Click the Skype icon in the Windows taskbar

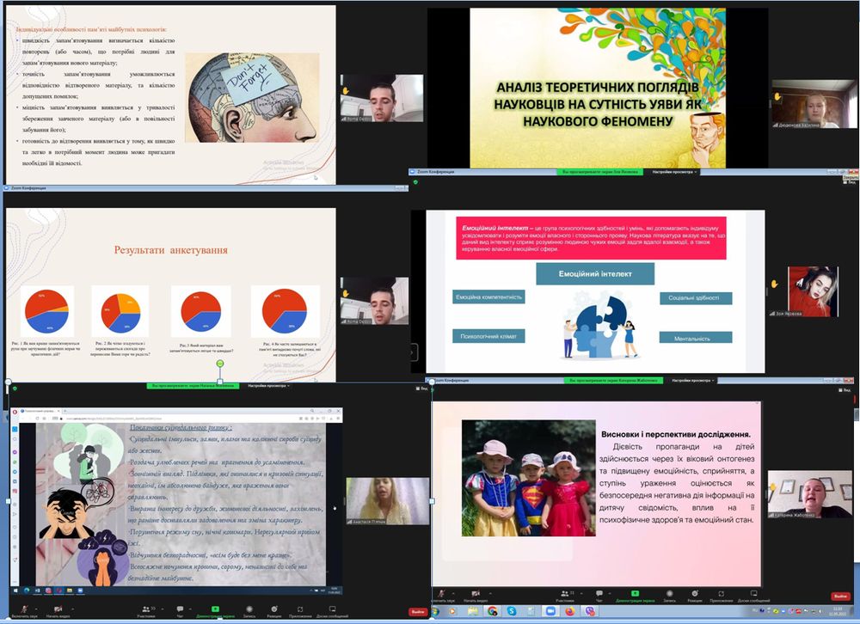click(511, 611)
